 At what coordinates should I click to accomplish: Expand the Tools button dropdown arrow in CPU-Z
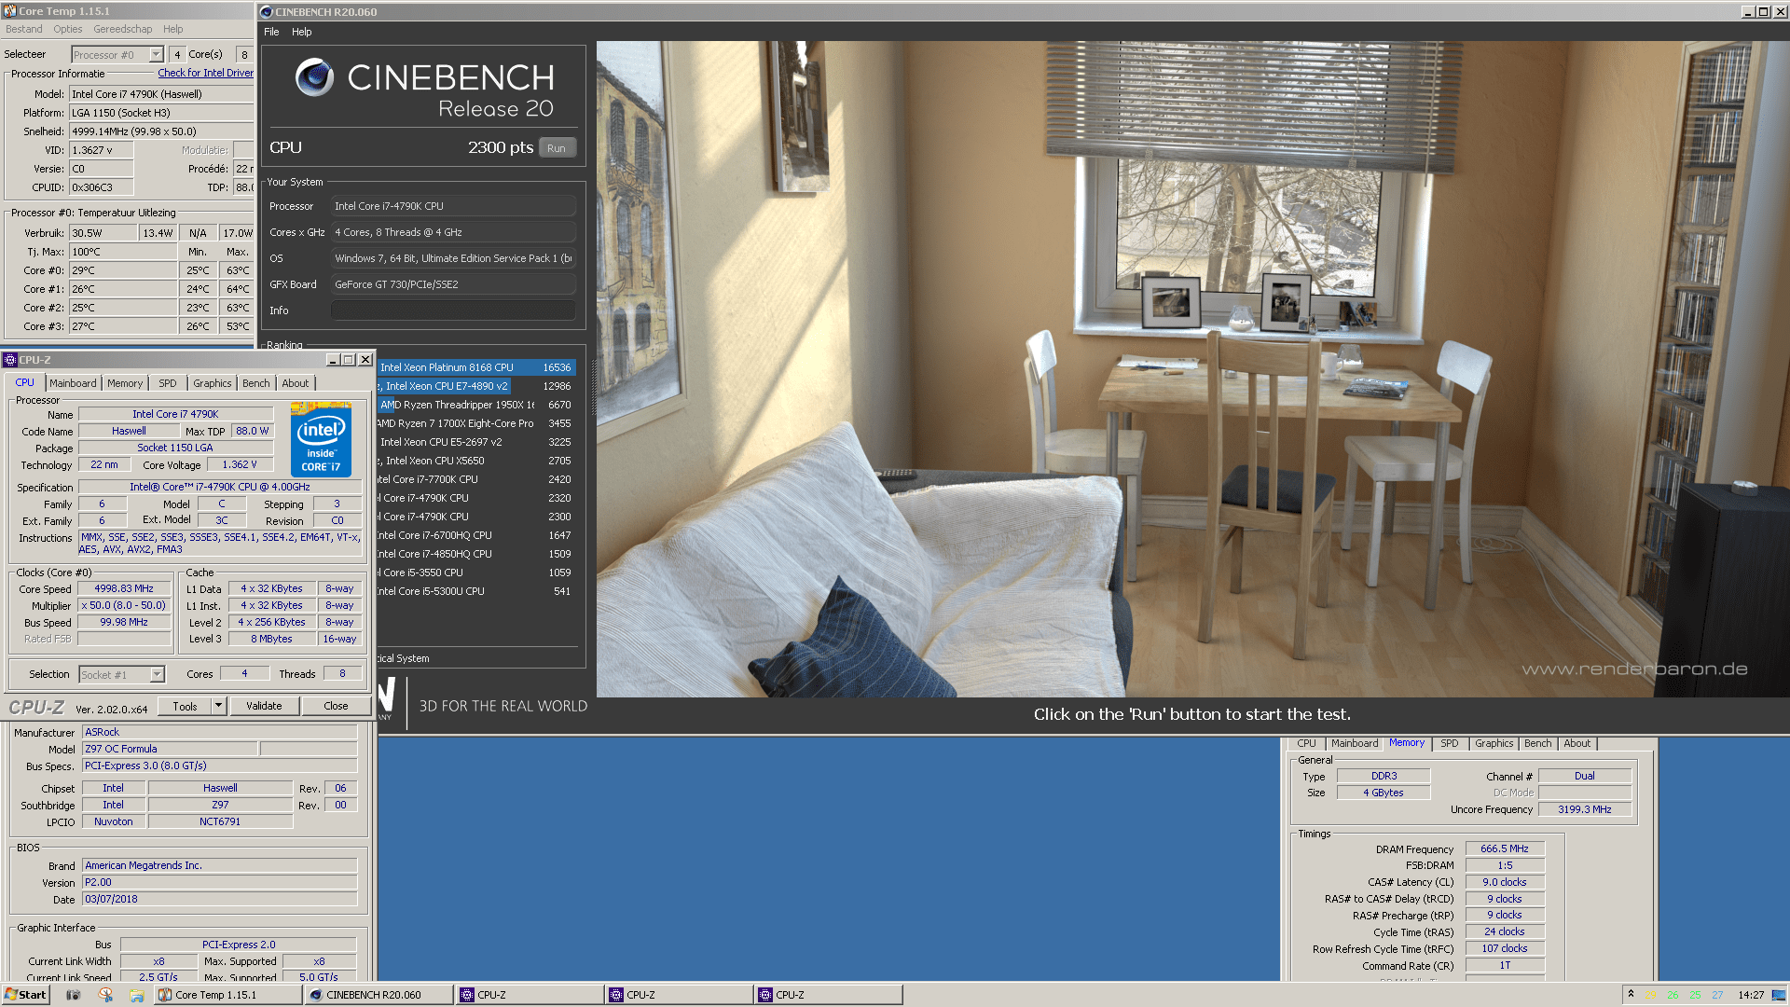[x=218, y=706]
